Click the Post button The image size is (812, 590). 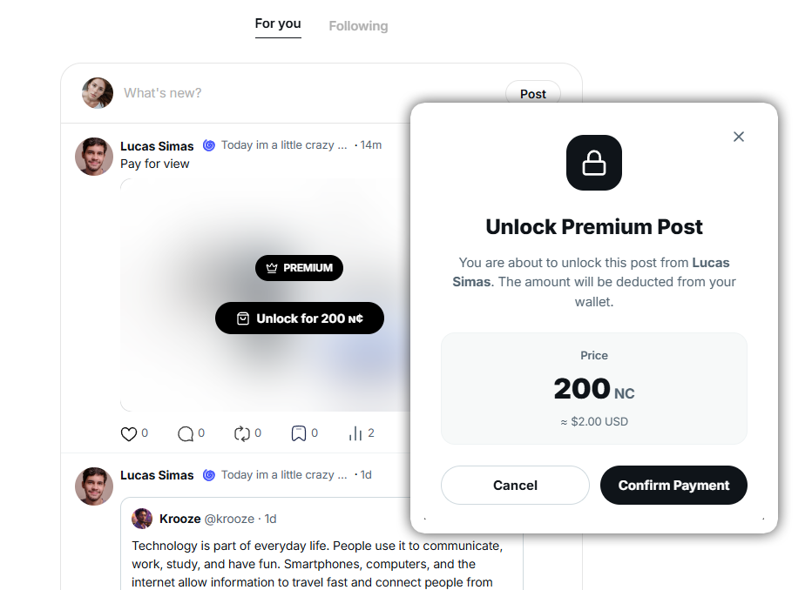(533, 94)
